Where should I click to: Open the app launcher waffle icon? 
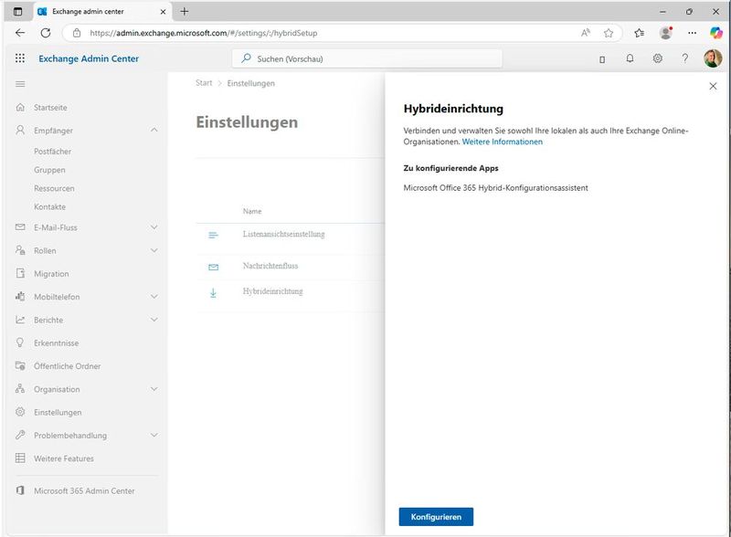19,58
